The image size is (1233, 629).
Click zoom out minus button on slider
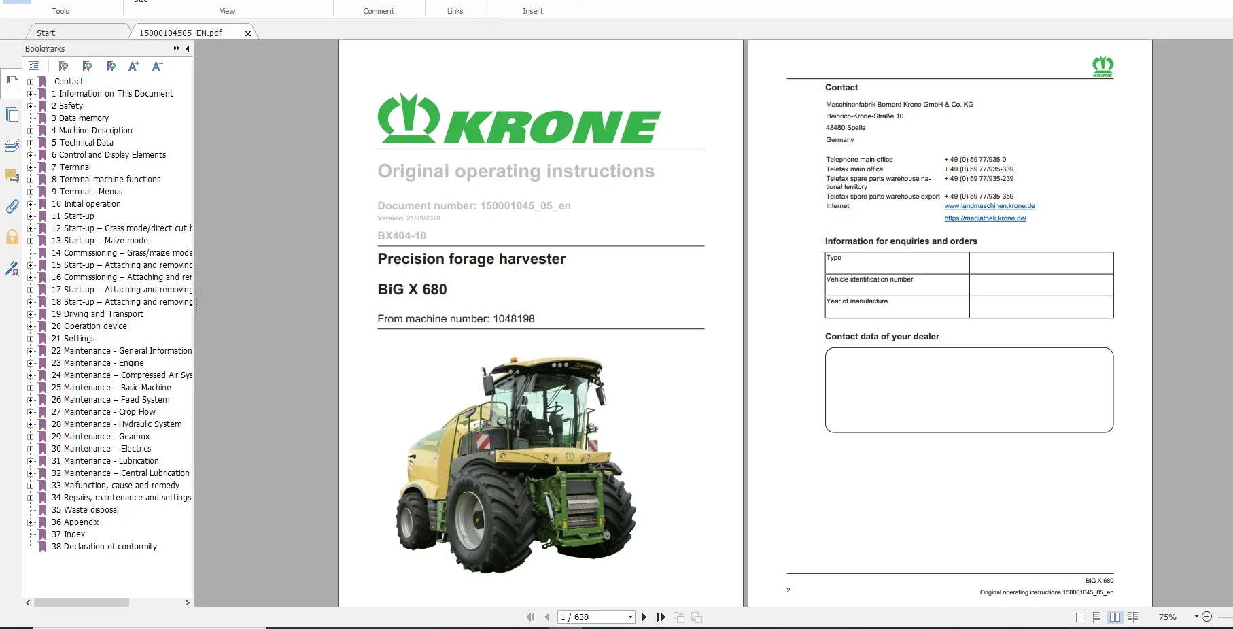[1206, 617]
